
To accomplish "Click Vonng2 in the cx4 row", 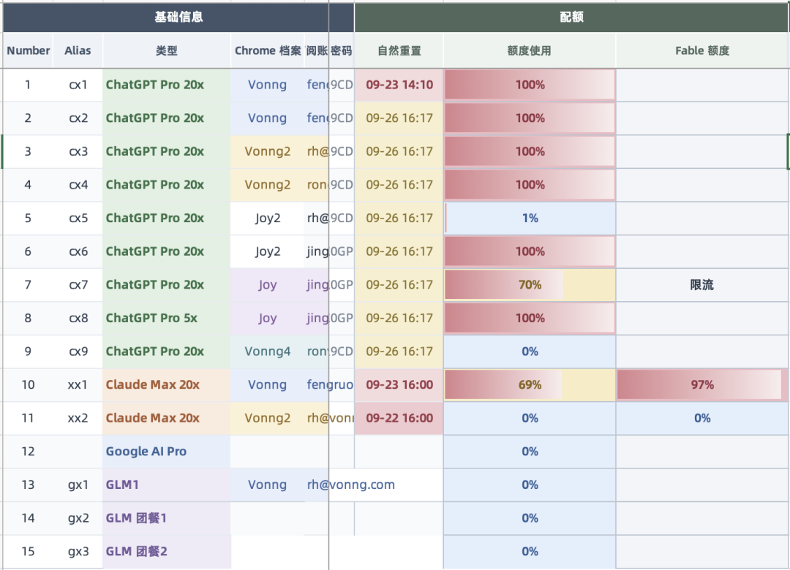I will pyautogui.click(x=268, y=185).
